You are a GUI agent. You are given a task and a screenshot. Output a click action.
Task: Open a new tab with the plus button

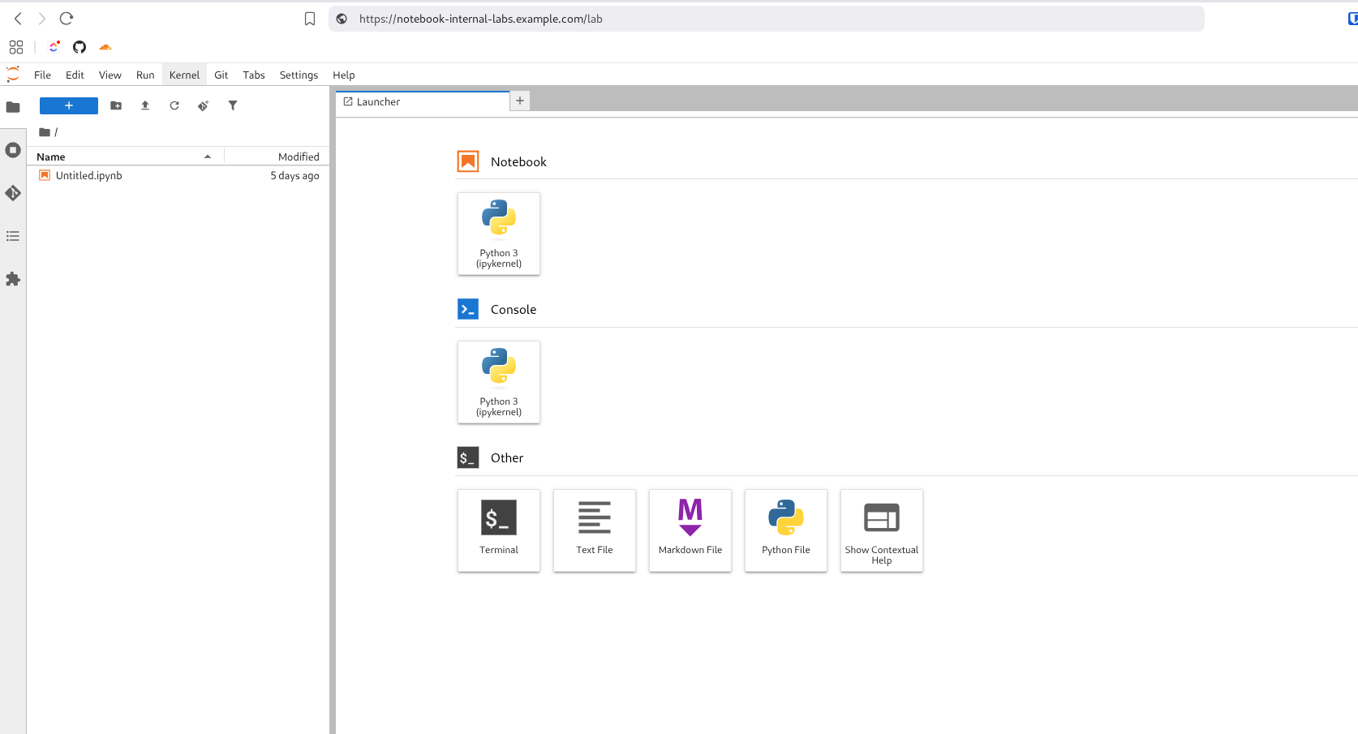click(519, 101)
